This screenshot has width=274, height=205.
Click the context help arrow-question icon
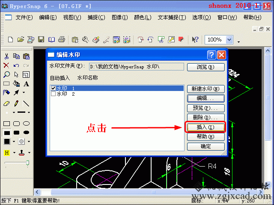[195, 40]
